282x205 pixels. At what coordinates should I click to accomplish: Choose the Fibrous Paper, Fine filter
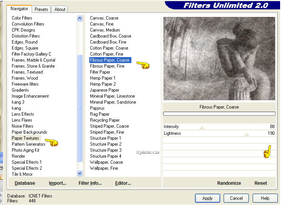(x=107, y=66)
